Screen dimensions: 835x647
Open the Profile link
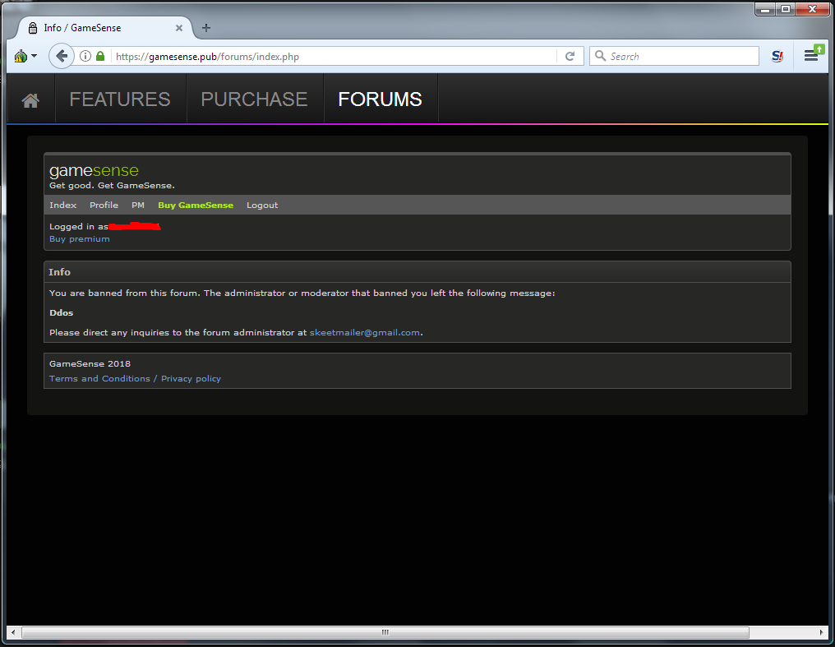(104, 205)
